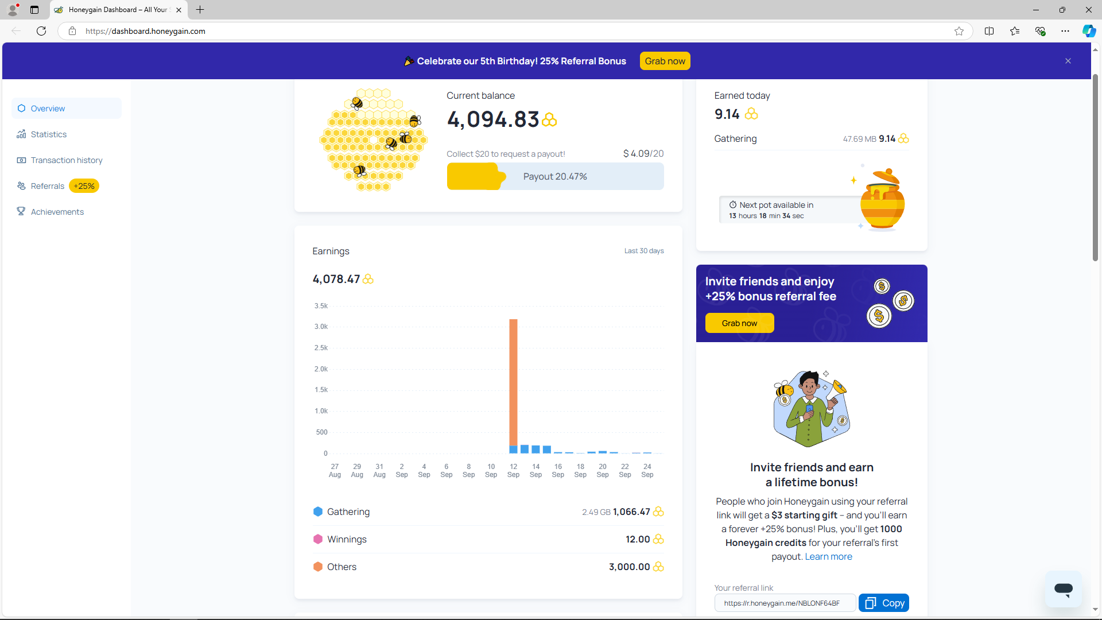The width and height of the screenshot is (1102, 620).
Task: Click the referral link text field
Action: coord(785,603)
